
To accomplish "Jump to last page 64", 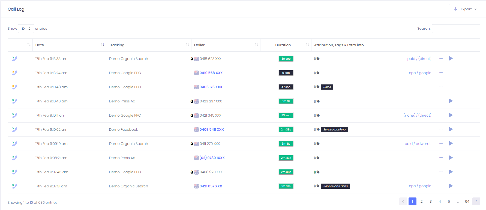I will (x=467, y=201).
